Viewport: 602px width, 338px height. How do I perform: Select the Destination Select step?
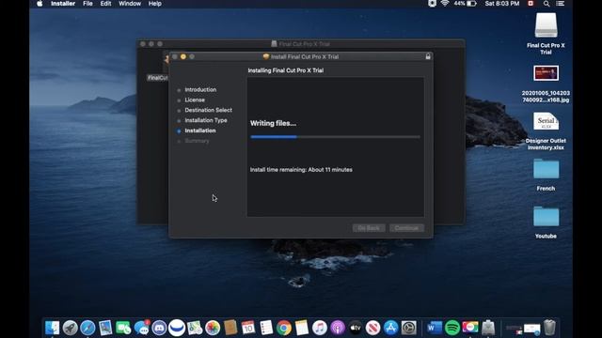(x=208, y=111)
